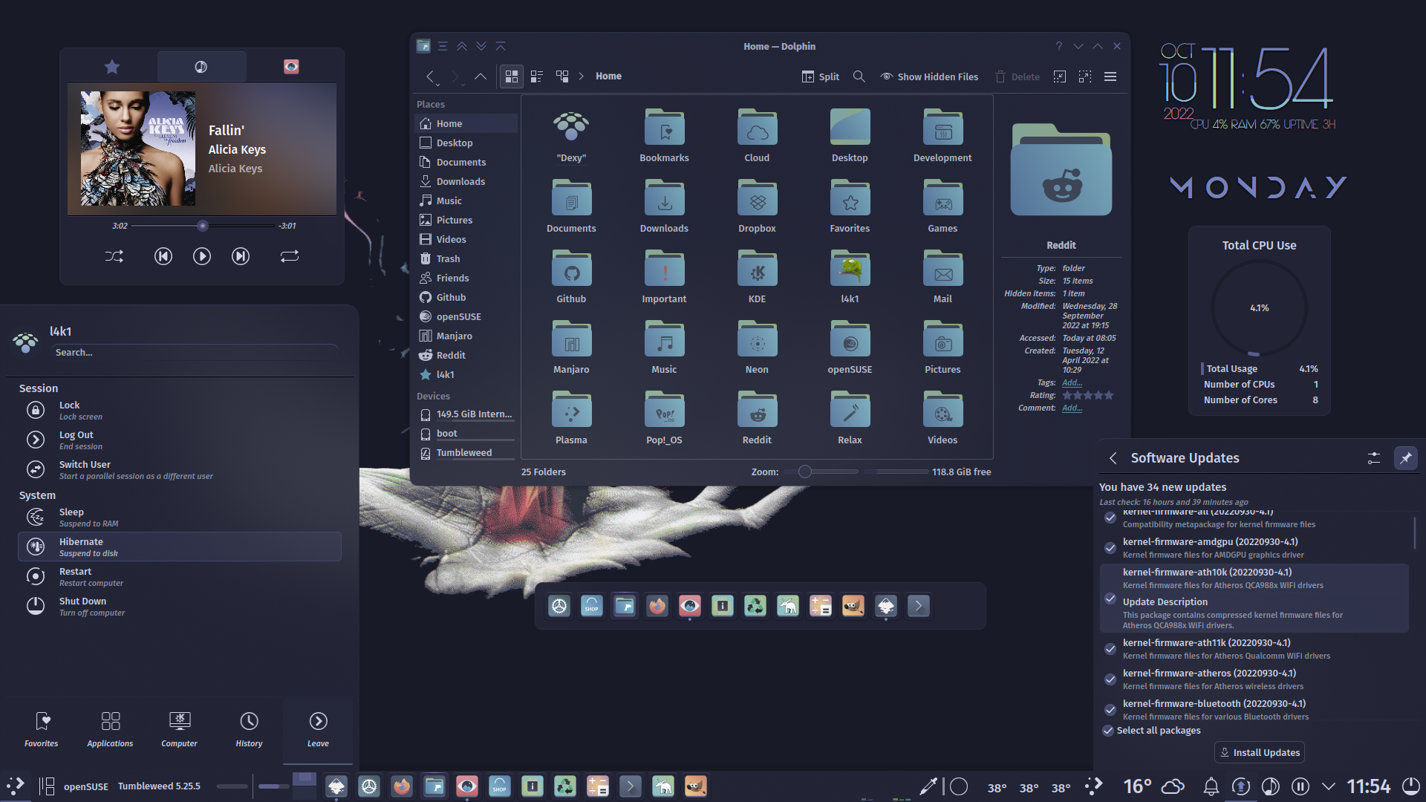Screen dimensions: 1426x802
Task: Switch Dolphin to Compact view mode
Action: click(x=537, y=76)
